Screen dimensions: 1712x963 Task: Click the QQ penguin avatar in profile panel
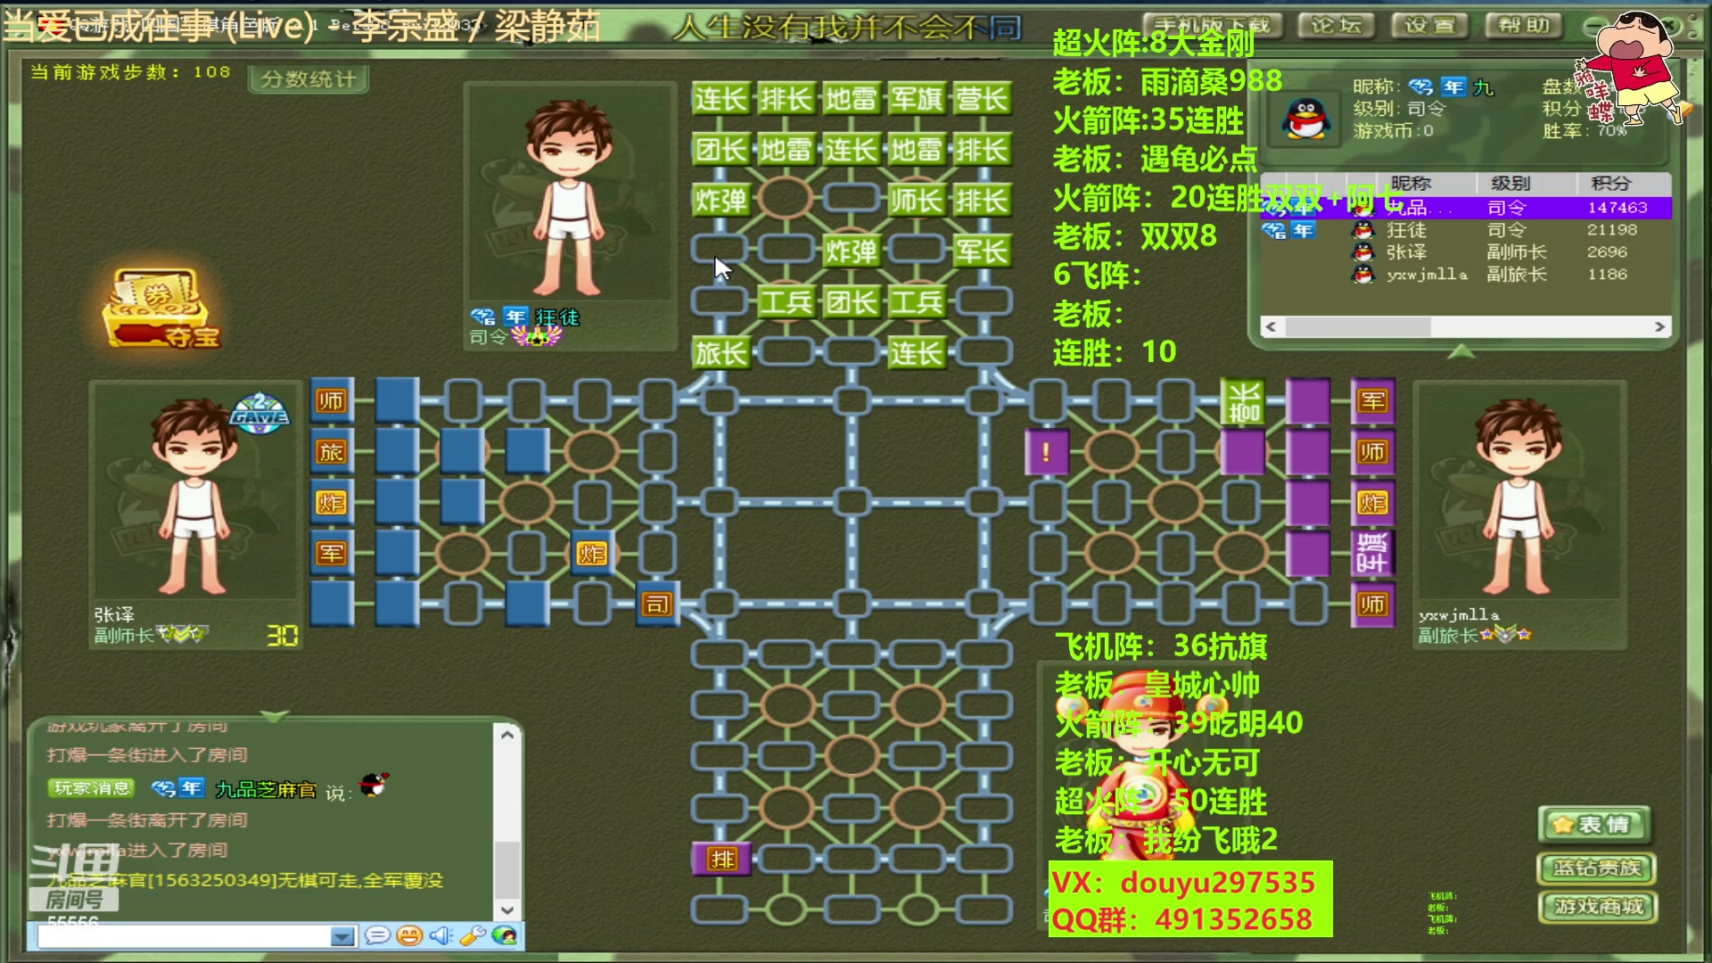pyautogui.click(x=1306, y=118)
